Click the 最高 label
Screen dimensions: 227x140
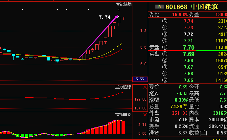[x=194, y=93]
